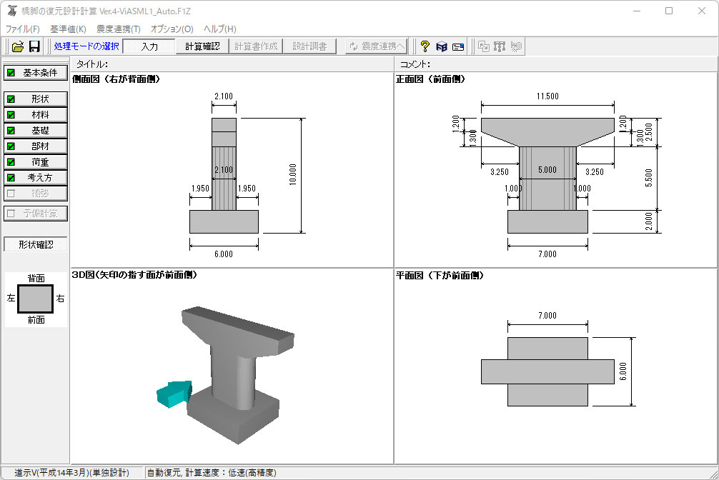This screenshot has height=480, width=719.
Task: Open the ファイル(F) menu
Action: click(23, 29)
